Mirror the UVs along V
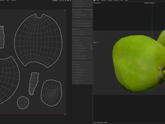The width and height of the screenshot is (165, 124). pyautogui.click(x=82, y=40)
